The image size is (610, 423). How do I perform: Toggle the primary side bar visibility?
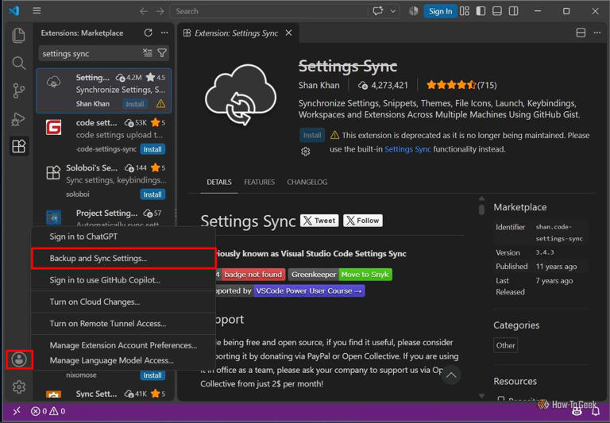coord(481,11)
